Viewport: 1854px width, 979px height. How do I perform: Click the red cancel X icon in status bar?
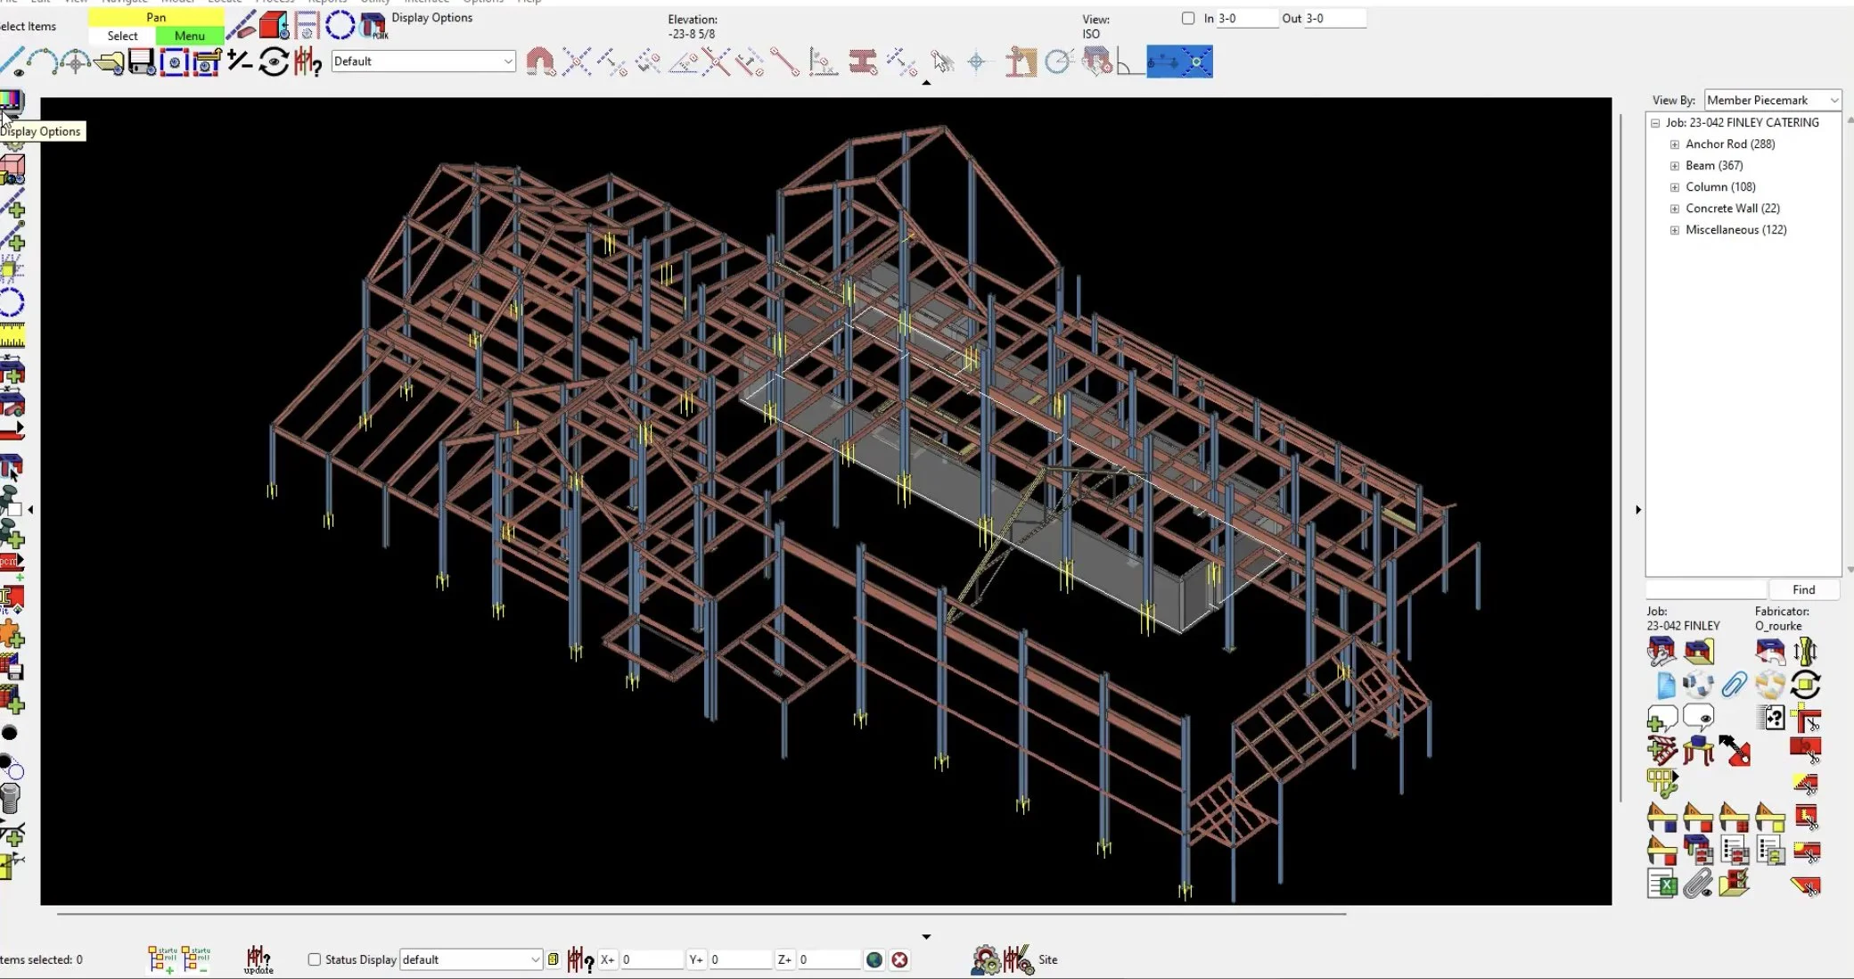point(899,959)
